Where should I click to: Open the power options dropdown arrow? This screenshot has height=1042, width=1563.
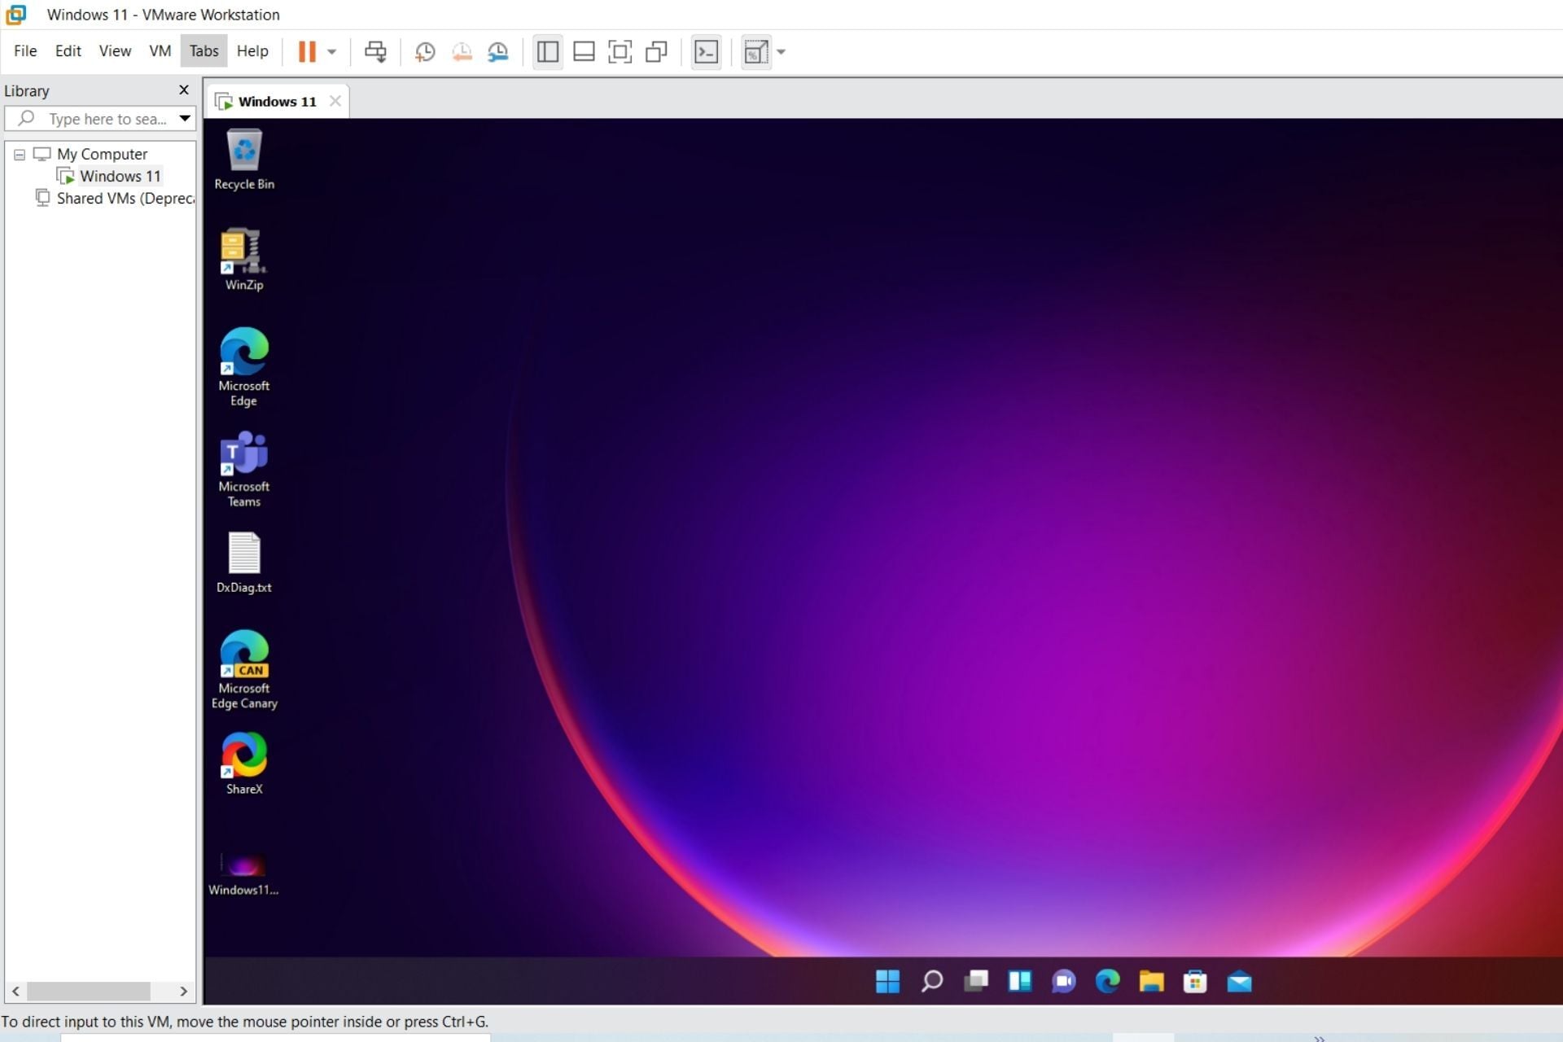coord(332,52)
